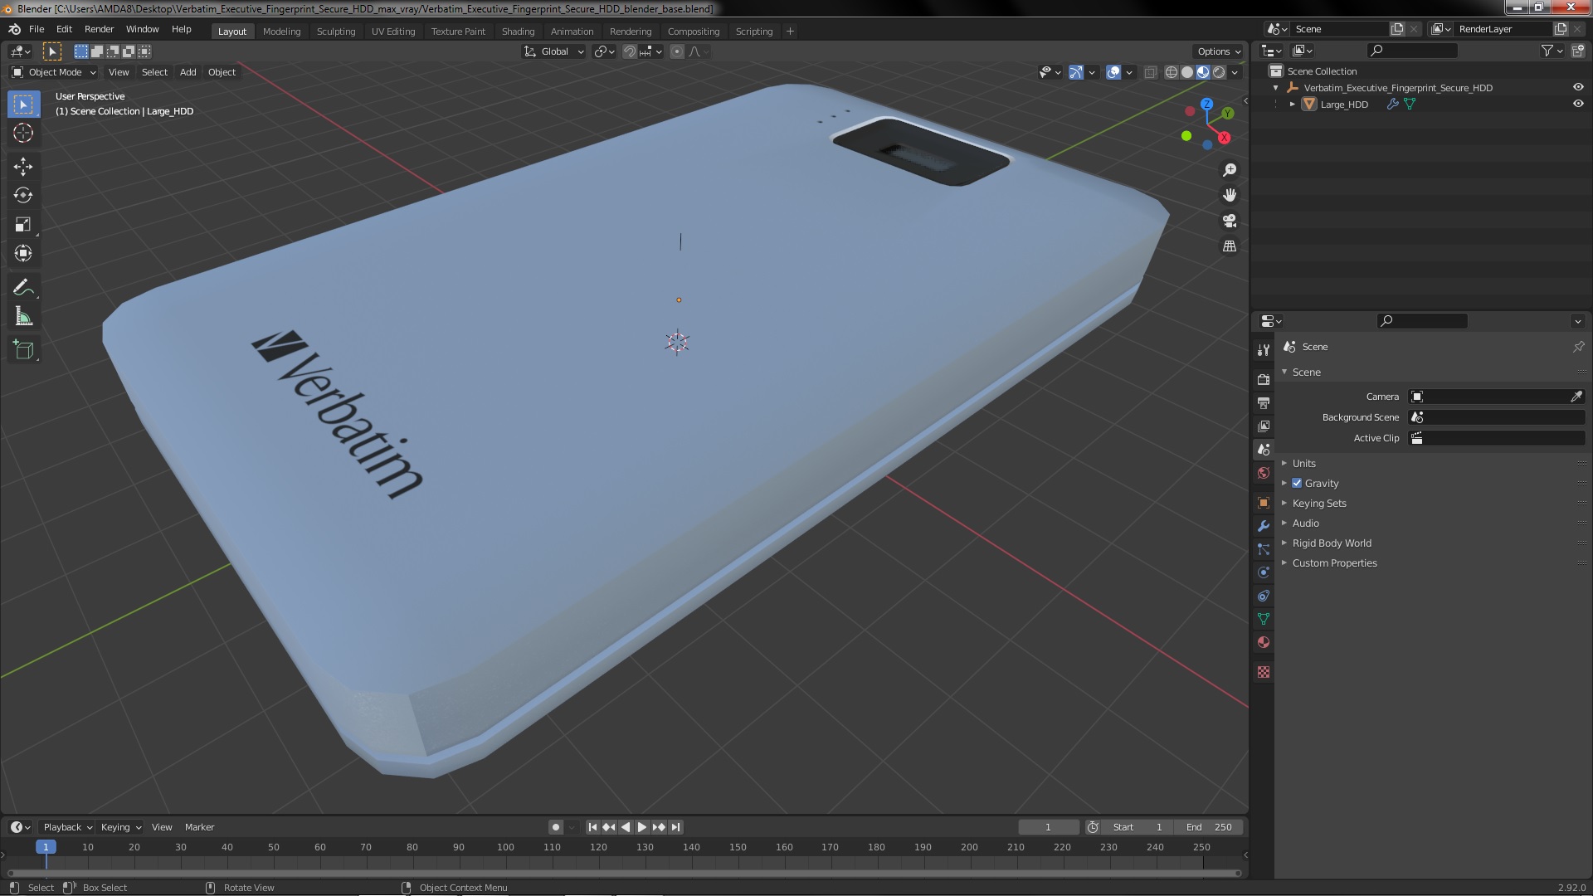Toggle proportional editing
Image resolution: width=1593 pixels, height=896 pixels.
point(677,51)
